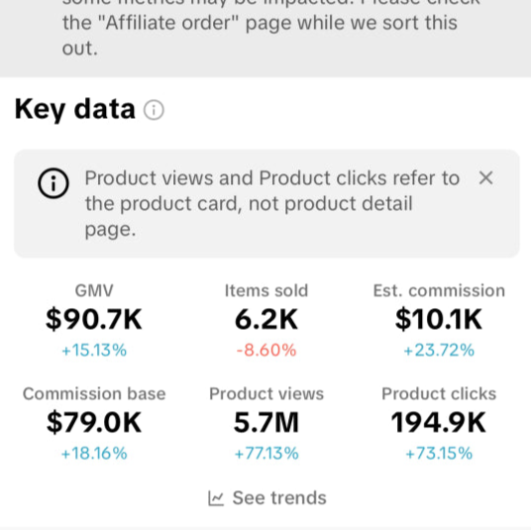This screenshot has width=531, height=531.
Task: Open the See trends link
Action: click(266, 498)
